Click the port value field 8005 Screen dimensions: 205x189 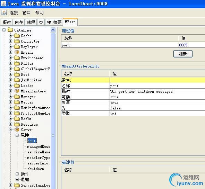click(192, 45)
